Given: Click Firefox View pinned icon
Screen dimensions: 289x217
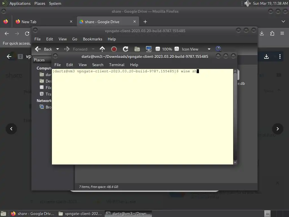Looking at the screenshot, I should point(6,21).
